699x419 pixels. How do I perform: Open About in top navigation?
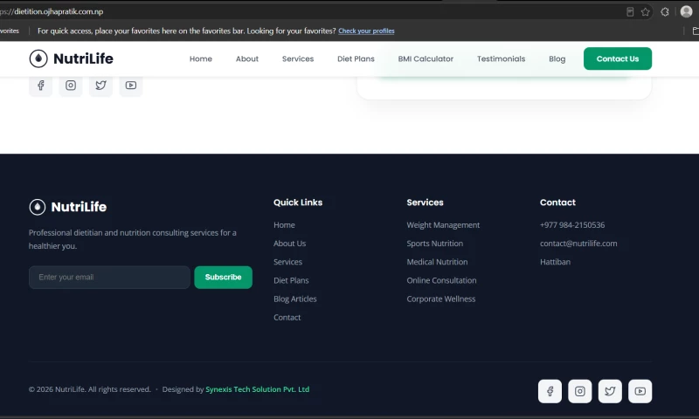247,58
